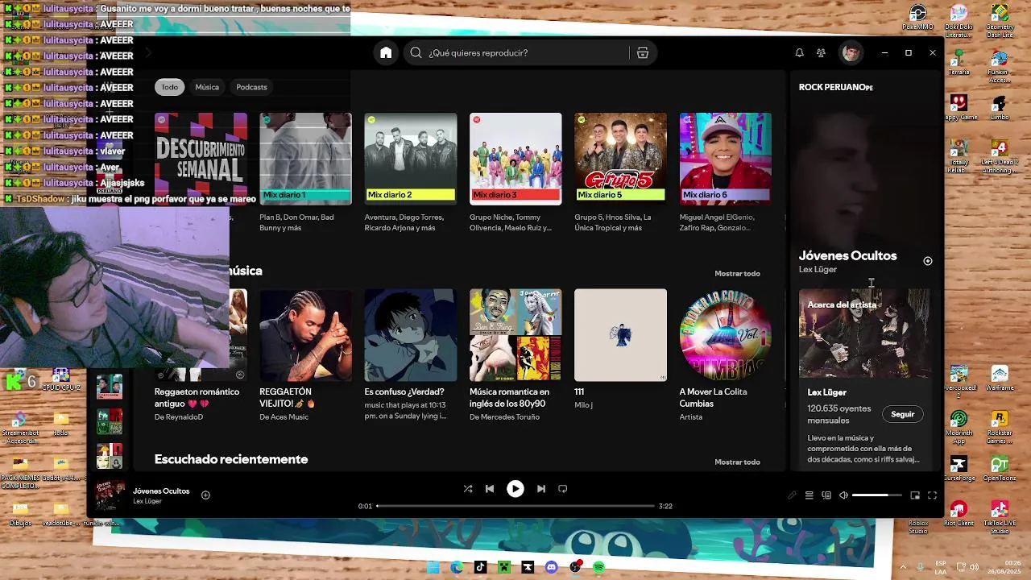Open Reggaeton romántico antiguo playlist title
This screenshot has height=580, width=1031.
197,397
